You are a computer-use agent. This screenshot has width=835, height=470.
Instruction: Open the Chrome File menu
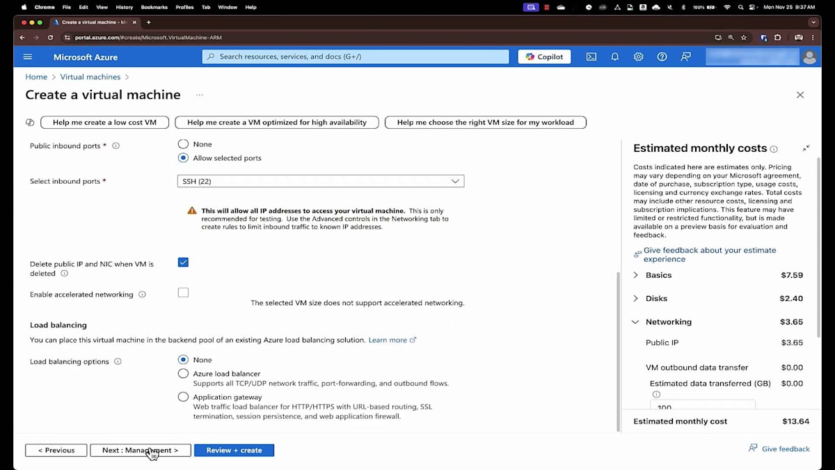click(67, 7)
